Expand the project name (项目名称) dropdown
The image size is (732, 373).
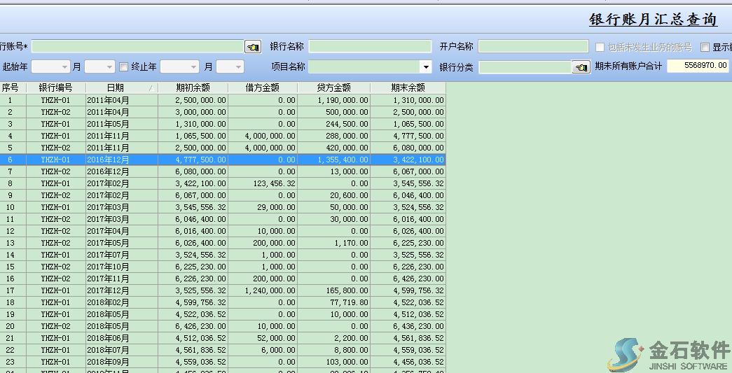click(x=426, y=67)
